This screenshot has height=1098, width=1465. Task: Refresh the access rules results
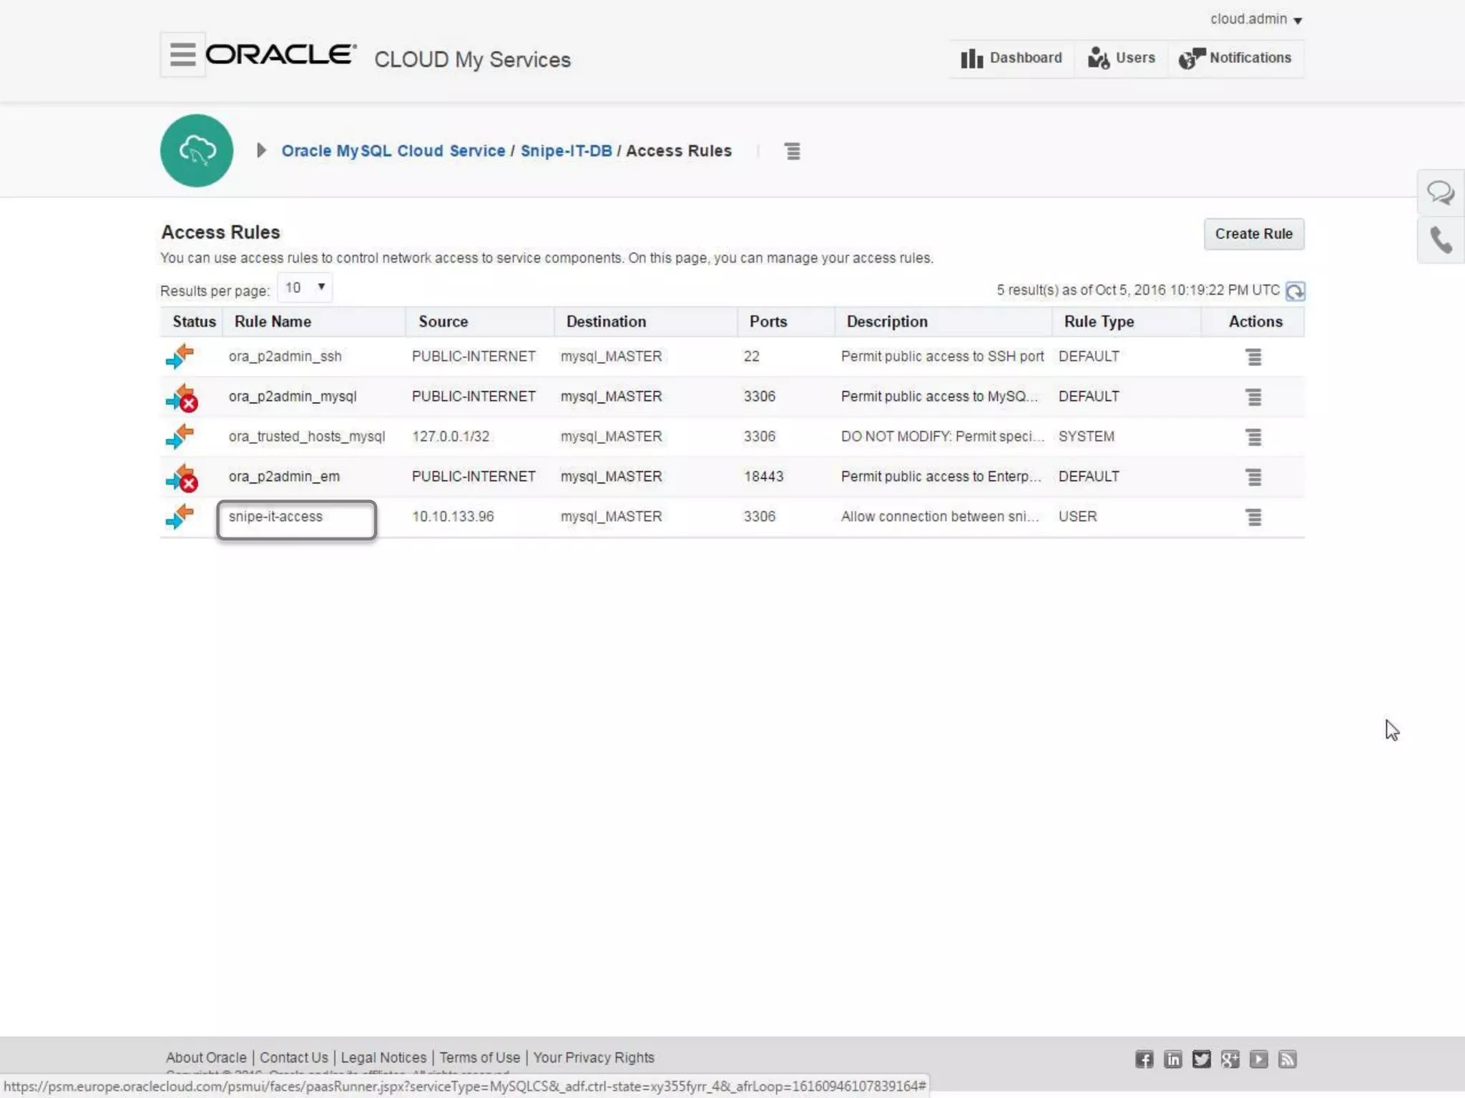pos(1295,291)
